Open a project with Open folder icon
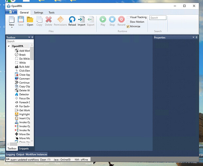The height and width of the screenshot is (166, 203). pyautogui.click(x=30, y=21)
